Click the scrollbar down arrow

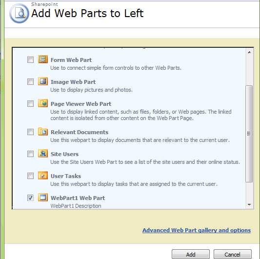click(x=249, y=205)
